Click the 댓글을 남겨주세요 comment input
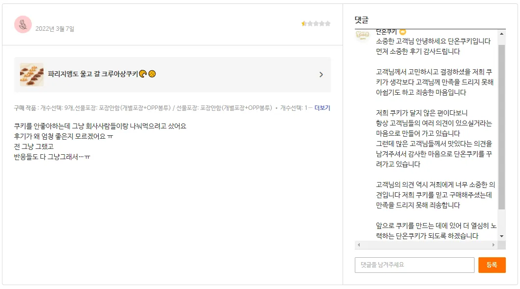Viewport: 520px width, 289px height. click(414, 265)
